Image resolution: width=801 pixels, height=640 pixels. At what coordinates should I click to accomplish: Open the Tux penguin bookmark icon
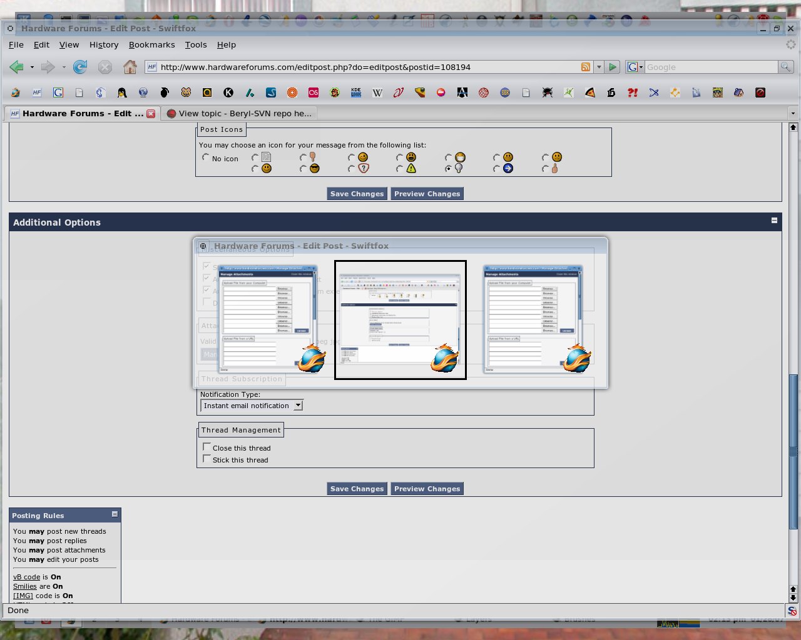[122, 92]
